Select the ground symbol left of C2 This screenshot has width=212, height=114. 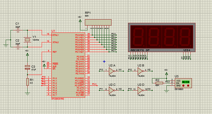[x=6, y=45]
